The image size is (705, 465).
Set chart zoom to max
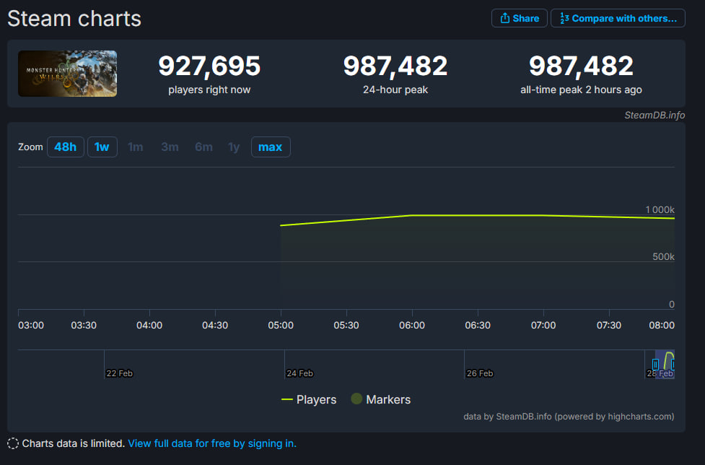coord(270,147)
